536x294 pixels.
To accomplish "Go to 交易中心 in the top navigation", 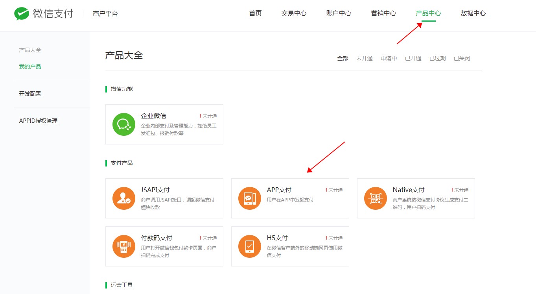I will point(294,13).
